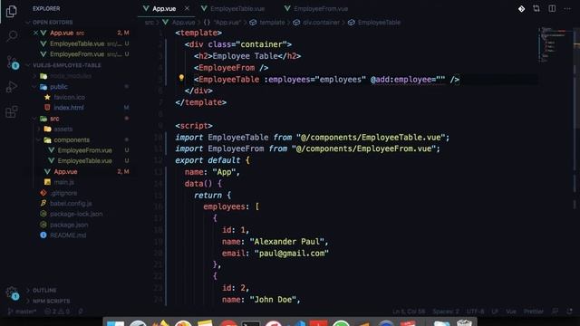Open errors and warnings in status bar

click(x=57, y=312)
